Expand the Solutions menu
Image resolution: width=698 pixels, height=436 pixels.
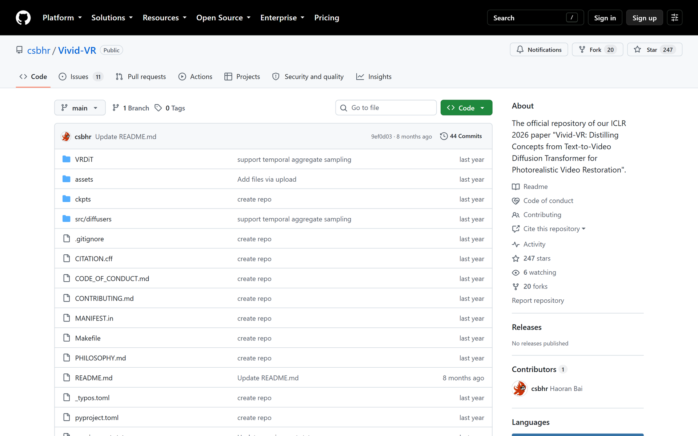[112, 17]
